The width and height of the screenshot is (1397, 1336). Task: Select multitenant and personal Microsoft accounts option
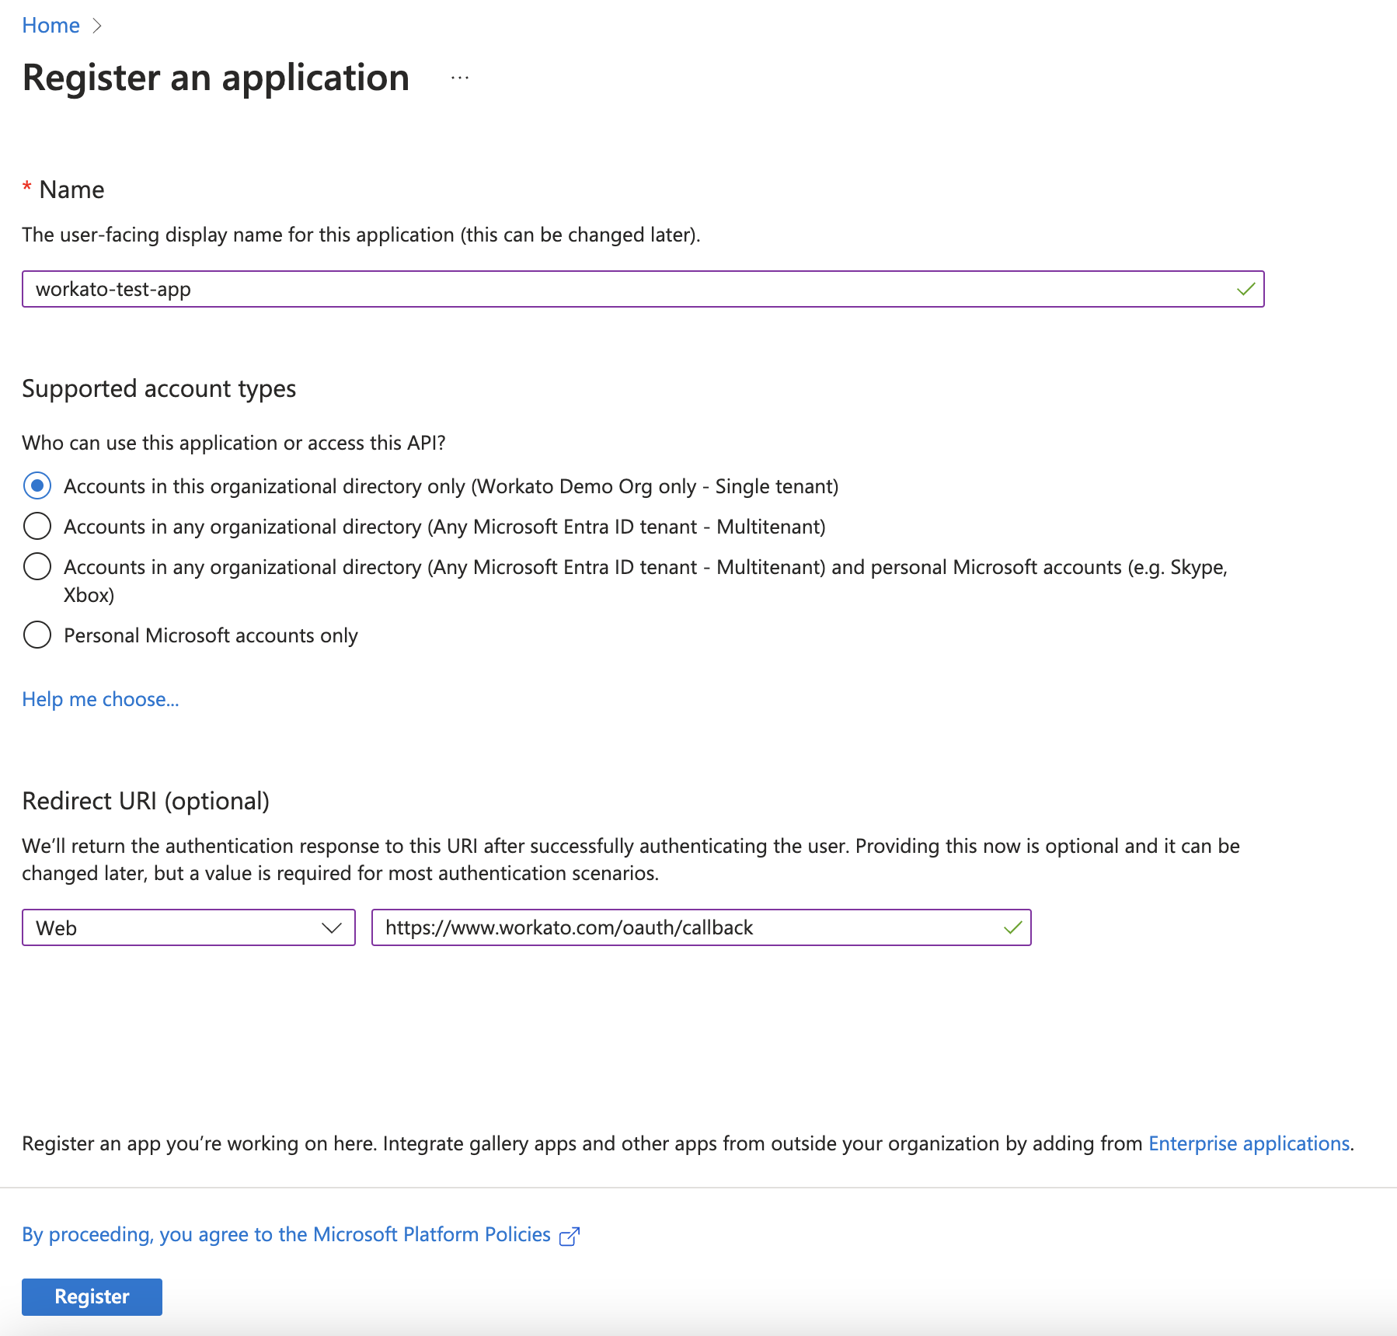[x=37, y=566]
